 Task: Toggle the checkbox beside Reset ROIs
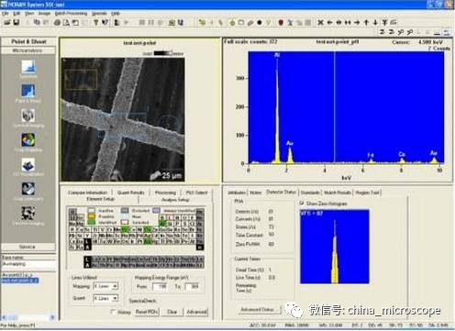click(114, 312)
